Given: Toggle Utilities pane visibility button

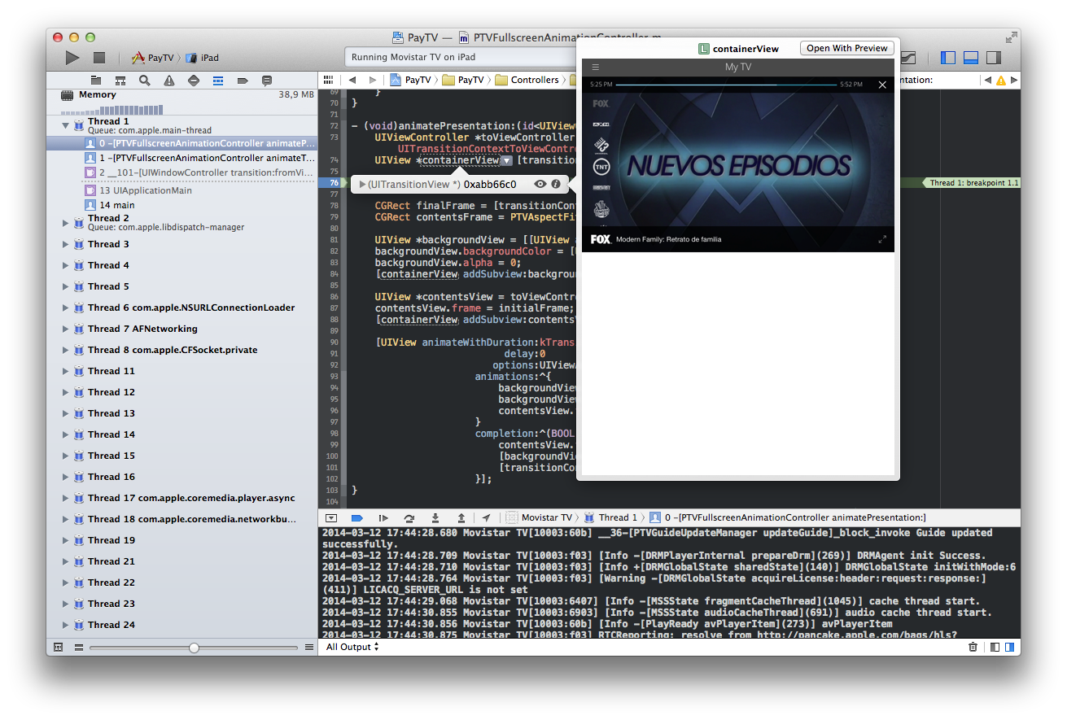Looking at the screenshot, I should (x=994, y=58).
